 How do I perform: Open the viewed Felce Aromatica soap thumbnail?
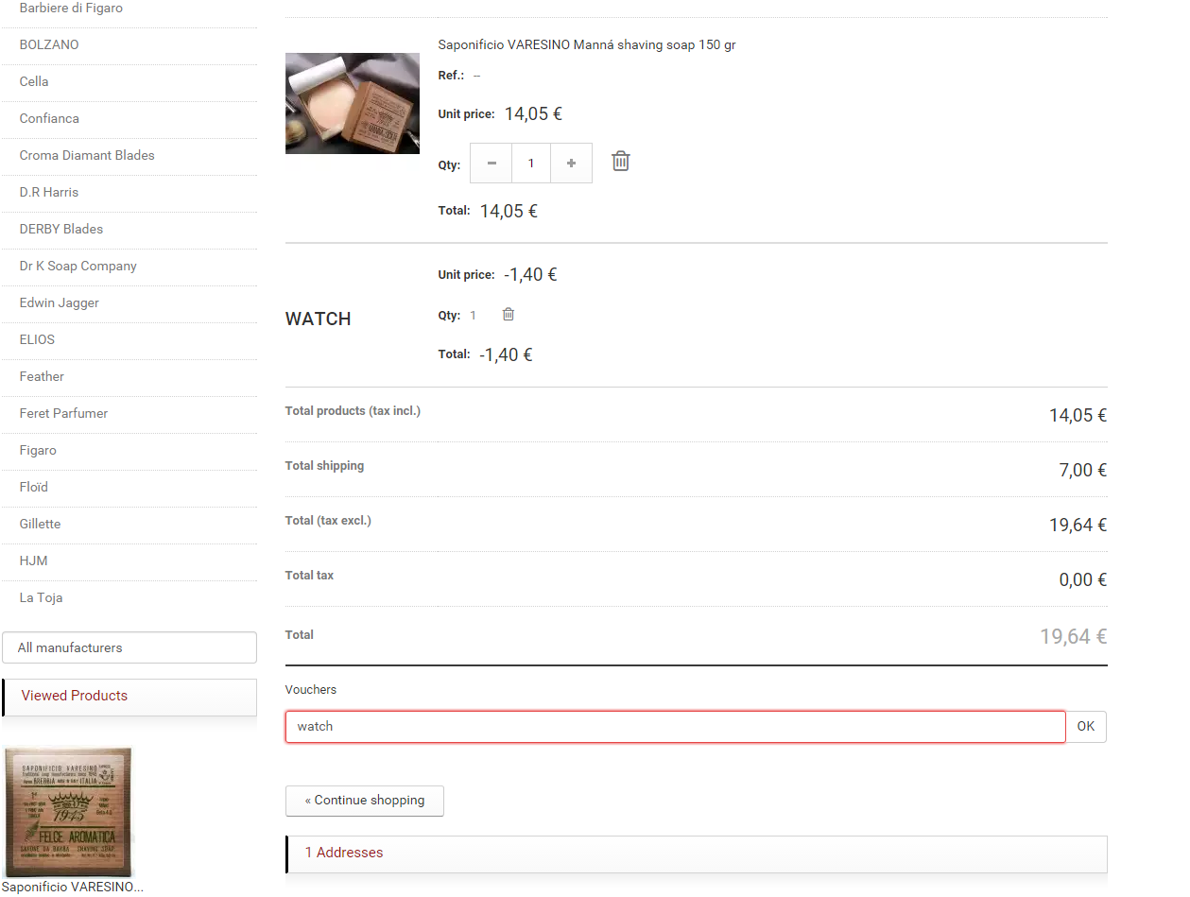coord(69,812)
